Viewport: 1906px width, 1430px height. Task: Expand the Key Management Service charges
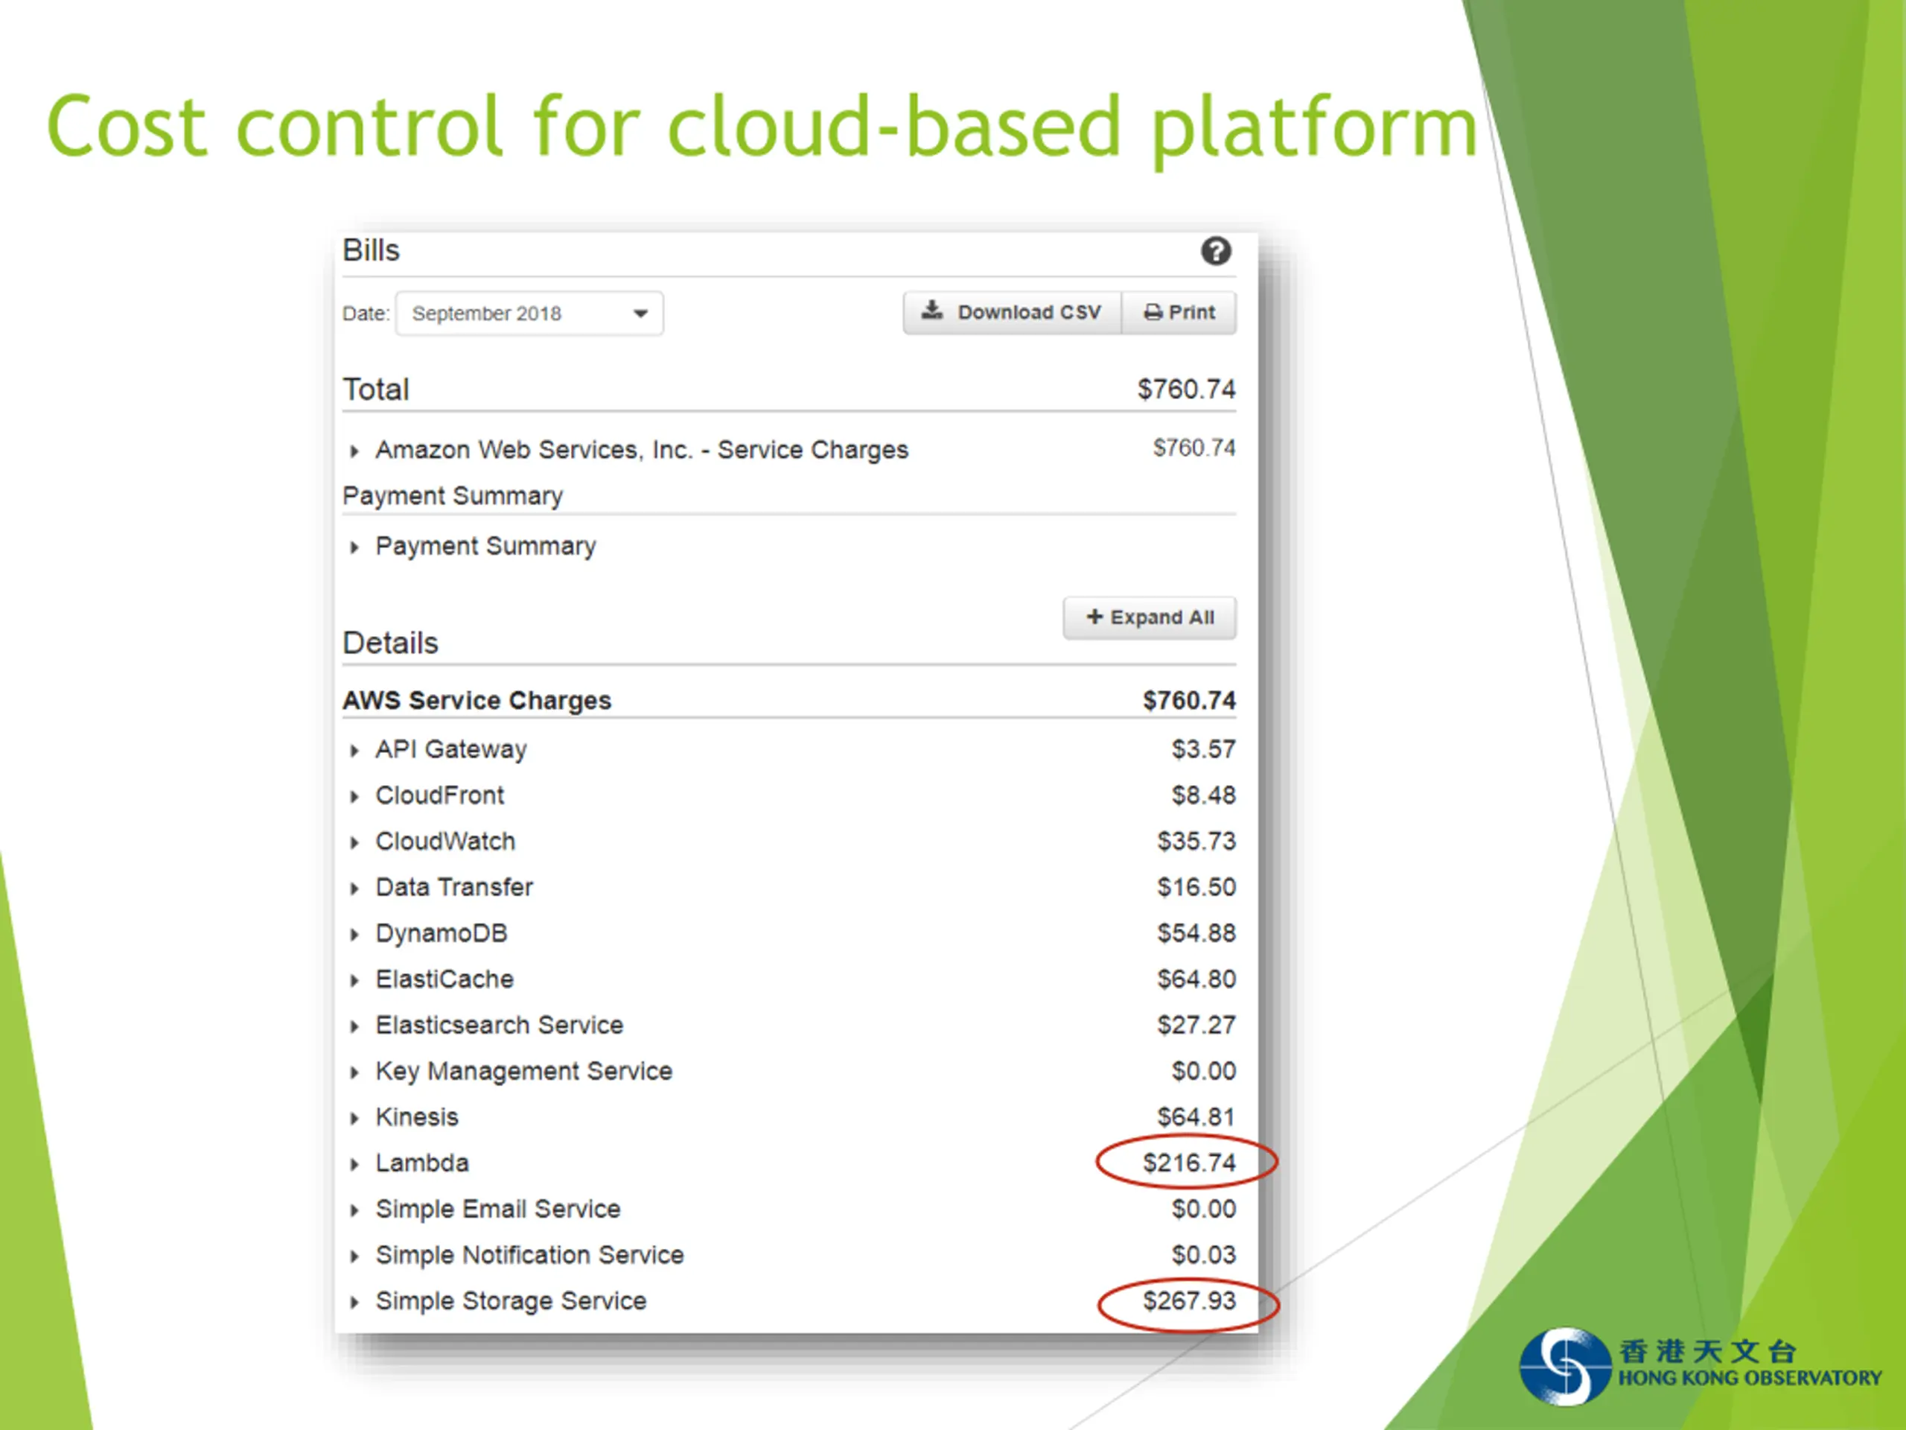354,1072
